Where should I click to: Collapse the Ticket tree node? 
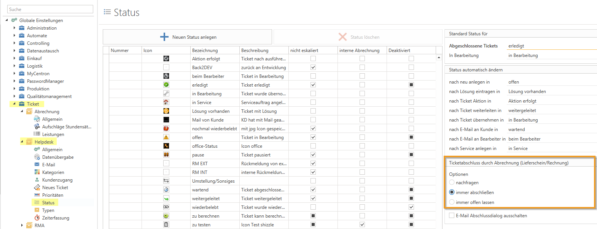pos(14,104)
